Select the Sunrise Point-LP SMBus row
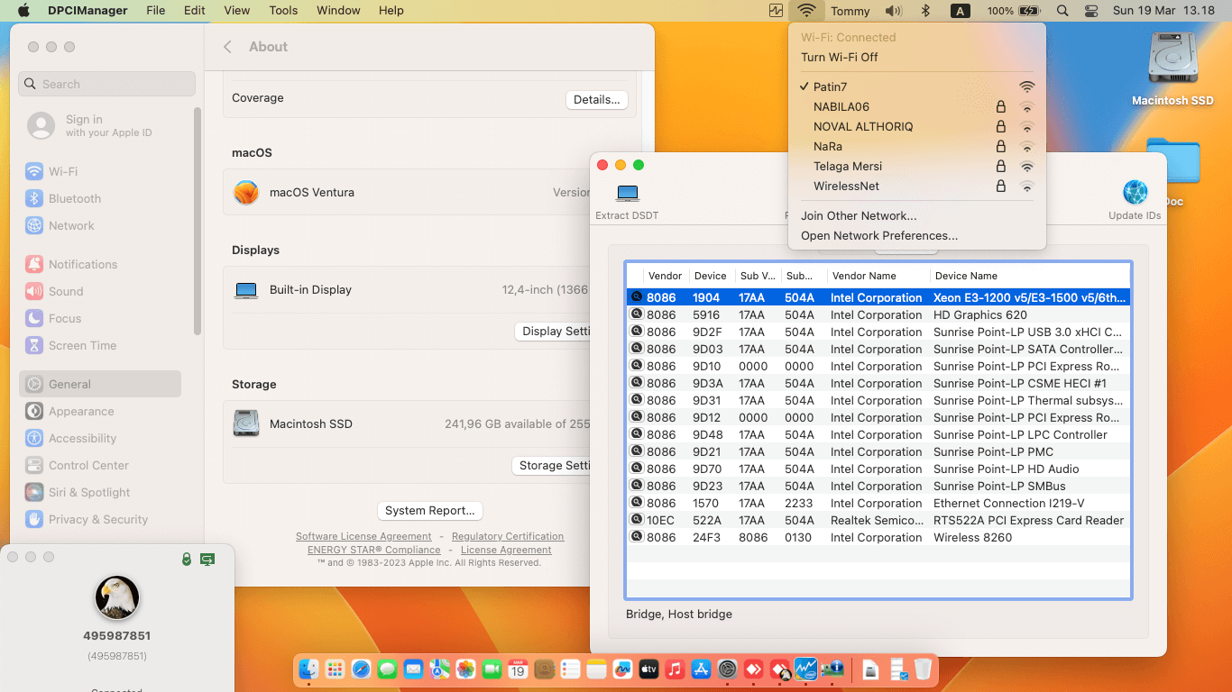This screenshot has height=692, width=1232. [x=878, y=487]
